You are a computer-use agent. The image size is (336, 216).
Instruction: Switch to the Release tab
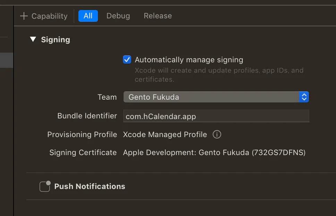(158, 16)
